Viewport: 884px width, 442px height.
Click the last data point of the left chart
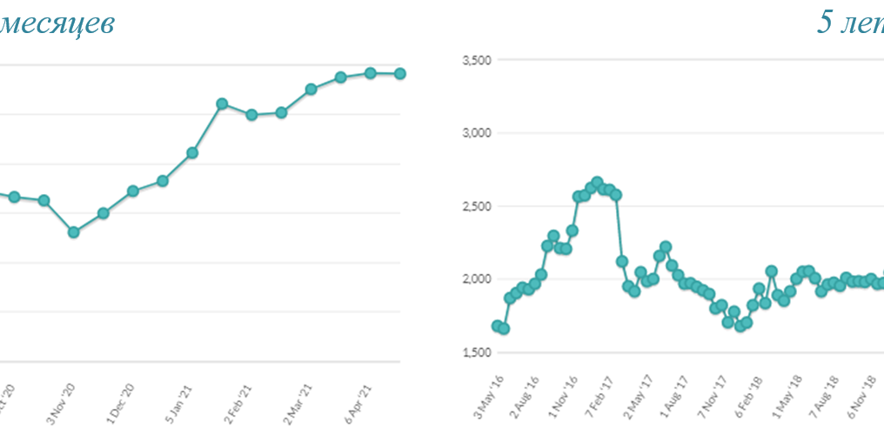point(400,74)
